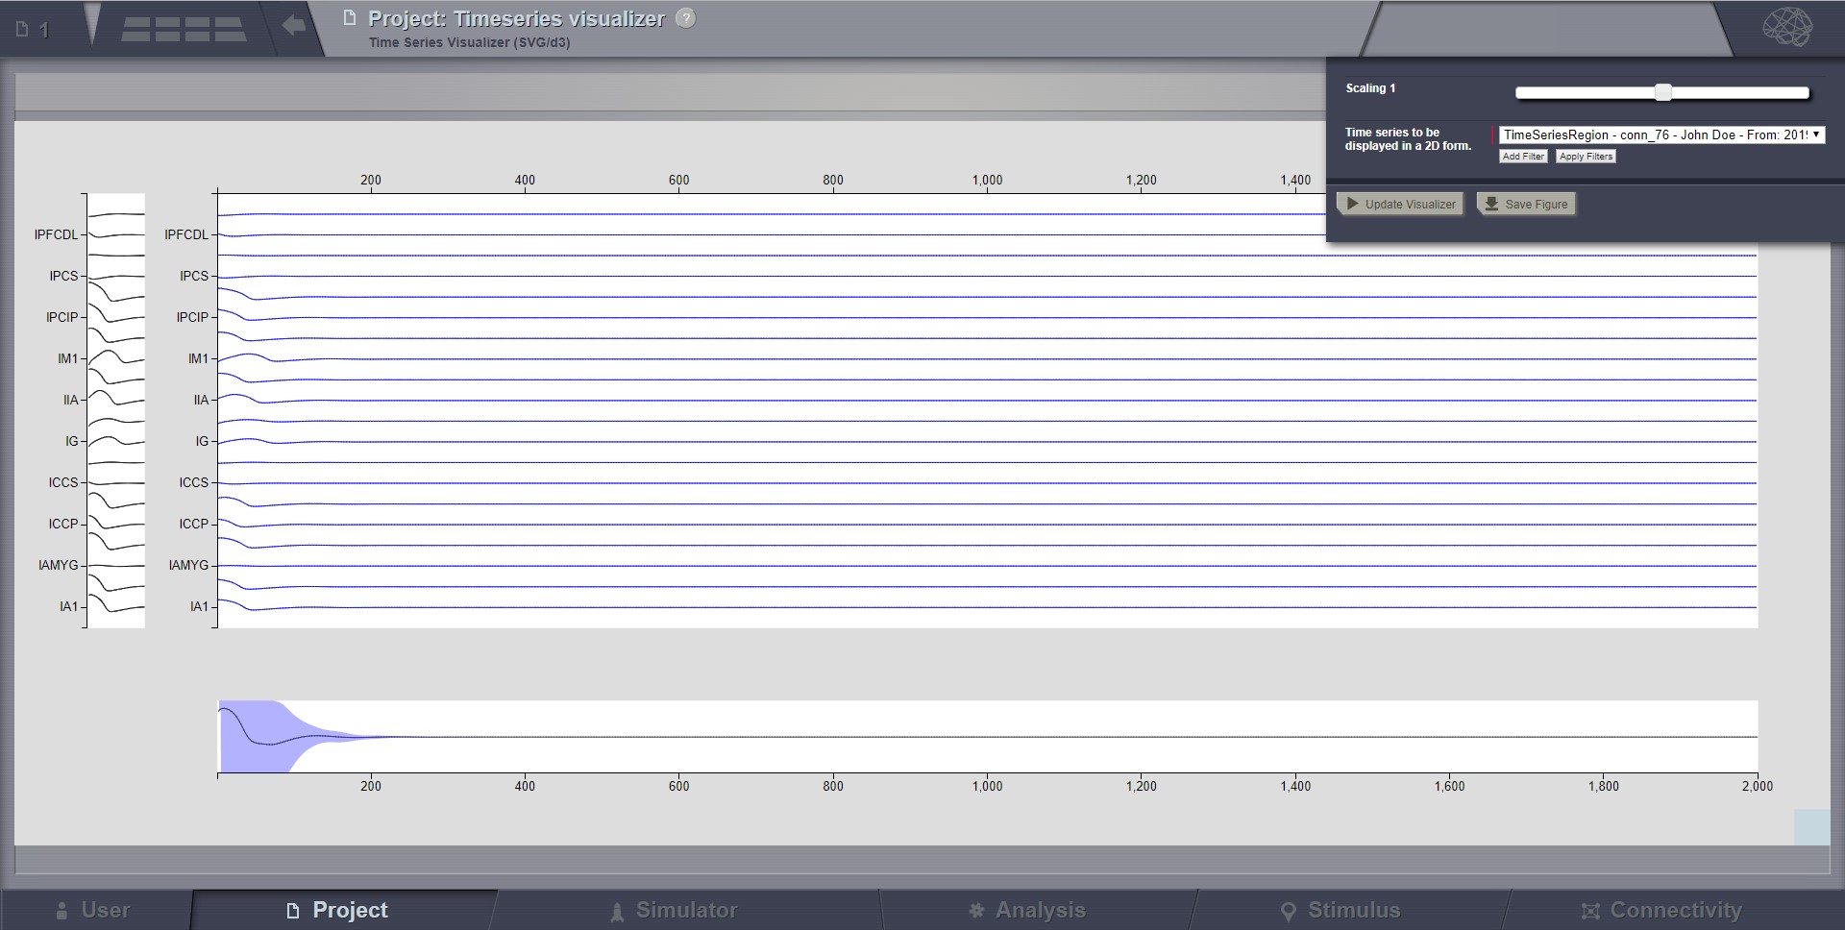This screenshot has height=930, width=1845.
Task: Click the four-bar layout icon in header
Action: click(x=184, y=29)
